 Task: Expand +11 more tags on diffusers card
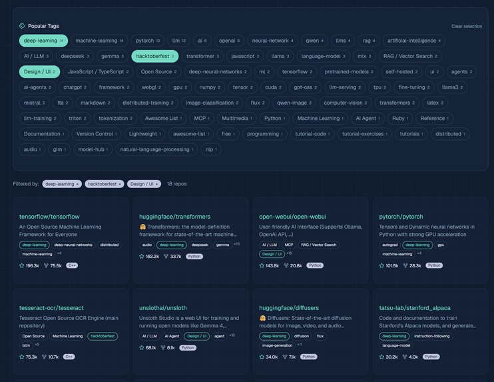[300, 345]
